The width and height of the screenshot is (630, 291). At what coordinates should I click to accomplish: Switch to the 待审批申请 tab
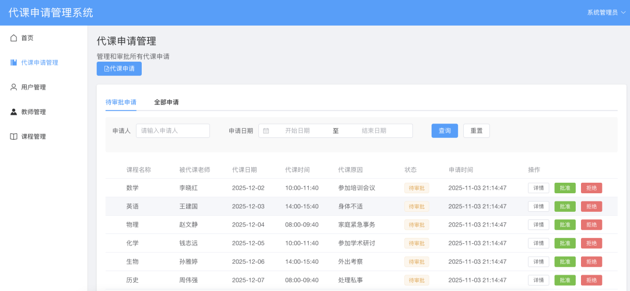tap(121, 102)
